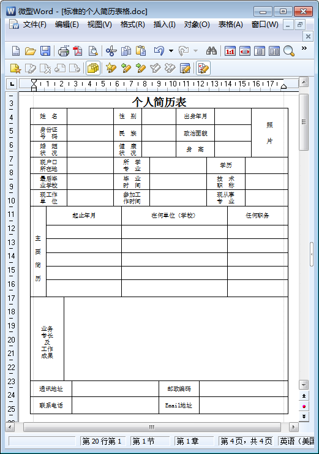Expand the undo history dropdown arrow
The image size is (319, 454).
pyautogui.click(x=171, y=51)
